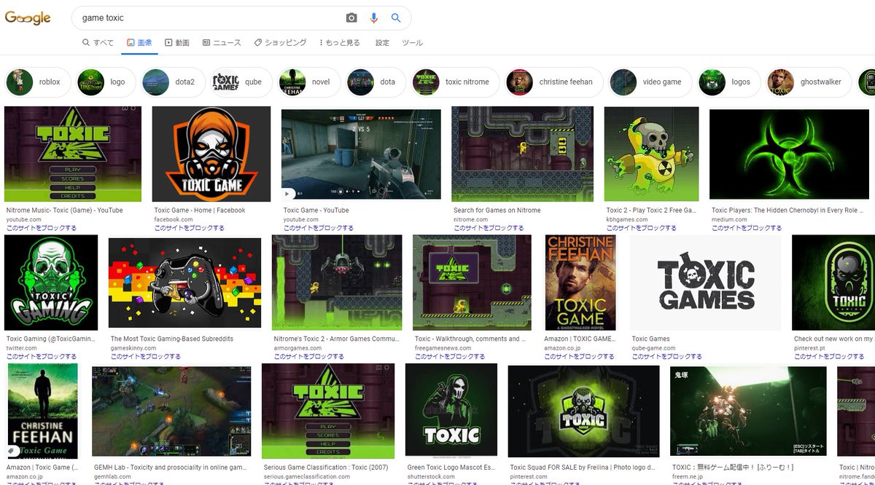Image resolution: width=875 pixels, height=485 pixels.
Task: Select the toxic nitrome chip
Action: (x=455, y=82)
